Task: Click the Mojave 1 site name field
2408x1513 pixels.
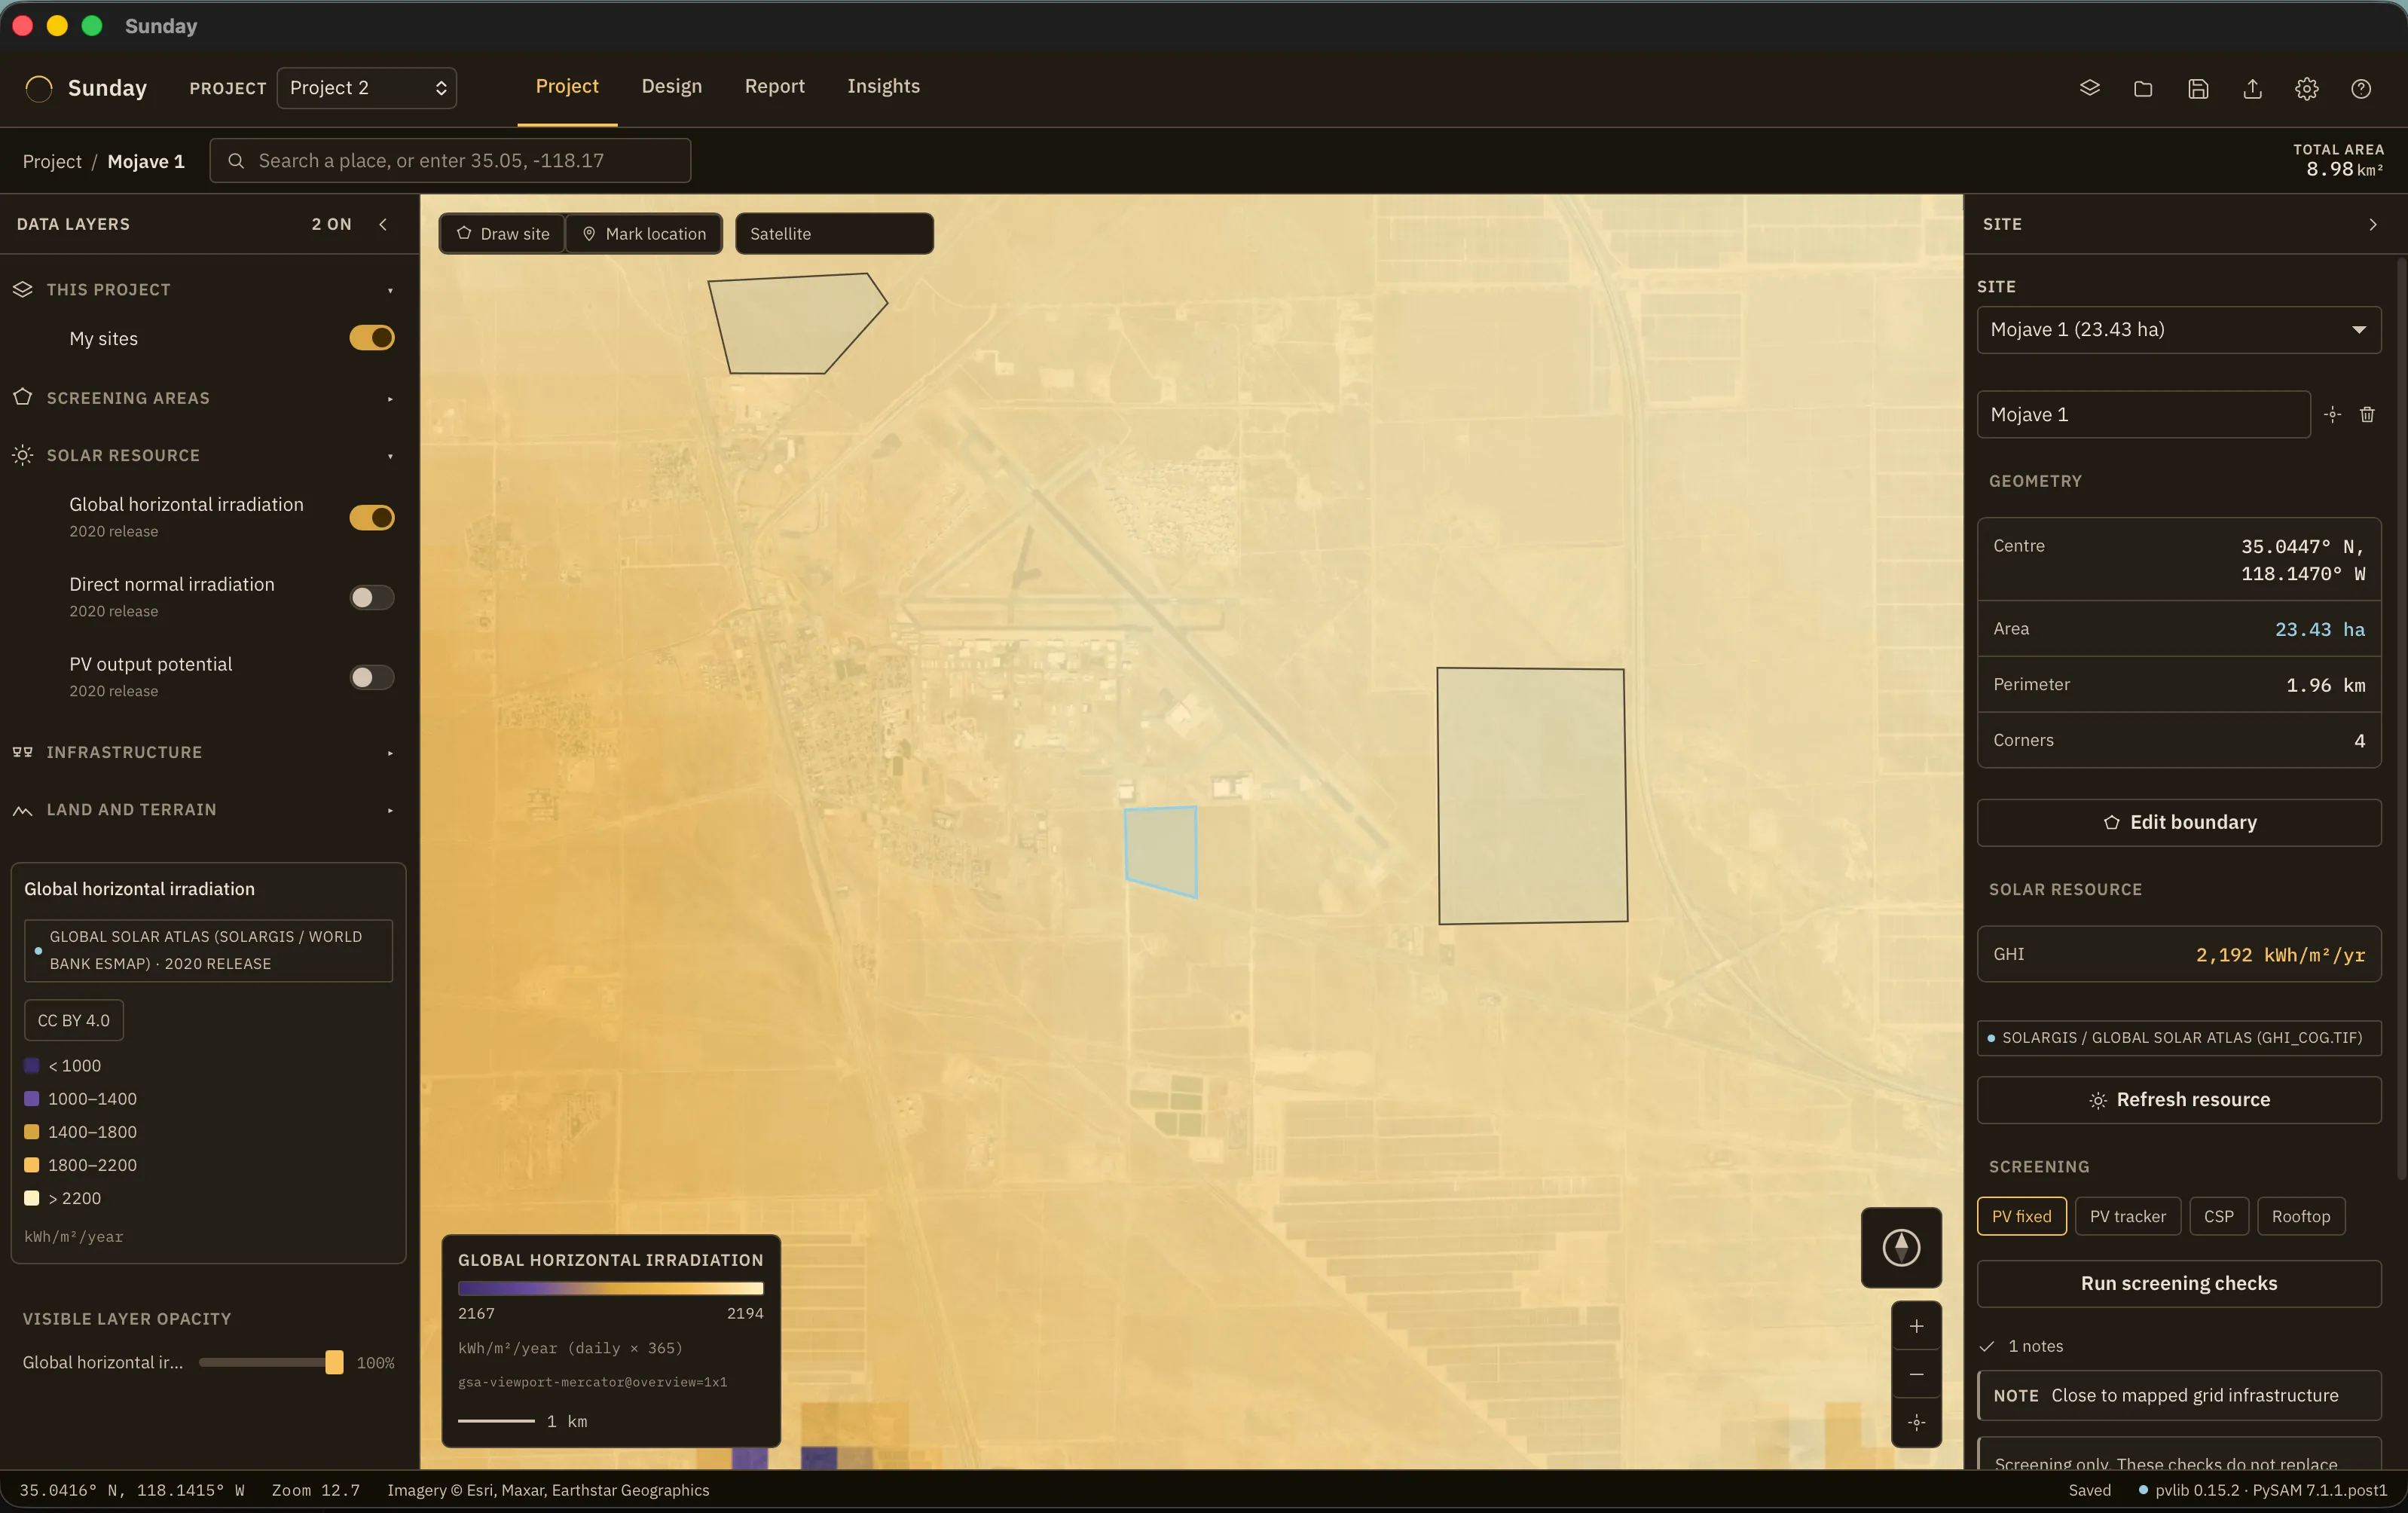Action: pos(2143,414)
